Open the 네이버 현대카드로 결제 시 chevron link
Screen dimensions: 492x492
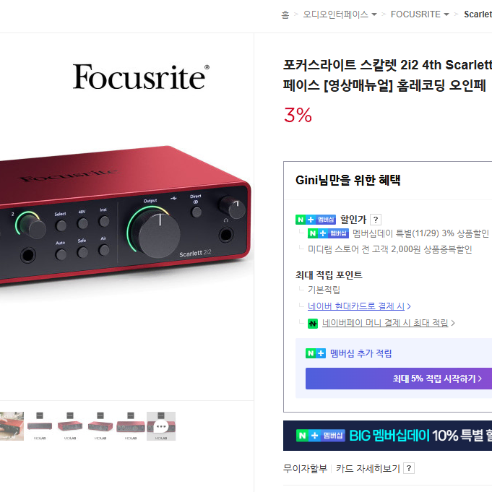(359, 306)
